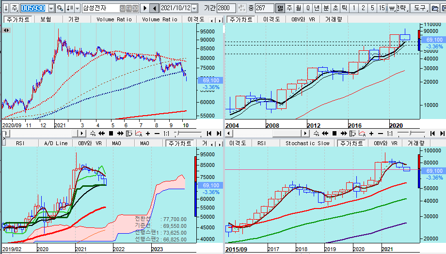The image size is (446, 254).
Task: Toggle the 분 (minute) chart period
Action: click(x=326, y=8)
